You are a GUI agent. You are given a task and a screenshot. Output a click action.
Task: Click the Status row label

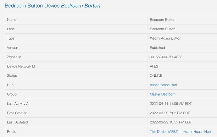pos(12,76)
